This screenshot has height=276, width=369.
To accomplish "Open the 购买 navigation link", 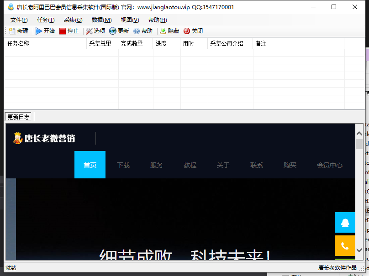I will (x=290, y=165).
